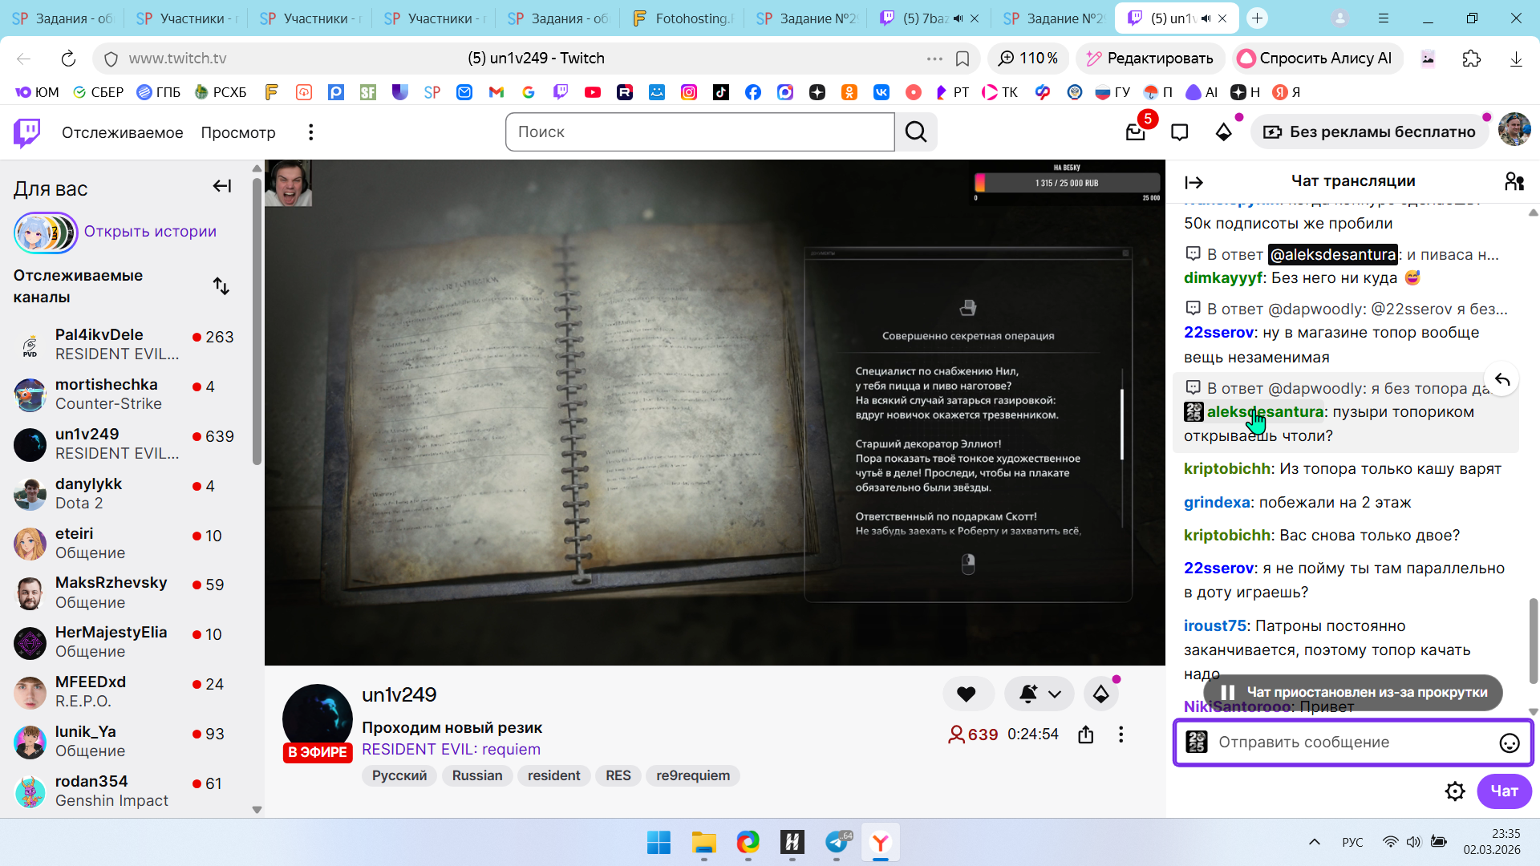Sort followed channels with arrows icon
The height and width of the screenshot is (866, 1540).
click(x=221, y=286)
